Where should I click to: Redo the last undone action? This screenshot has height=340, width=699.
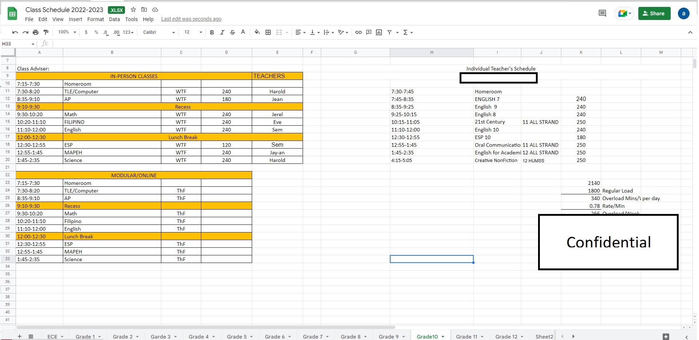point(25,32)
